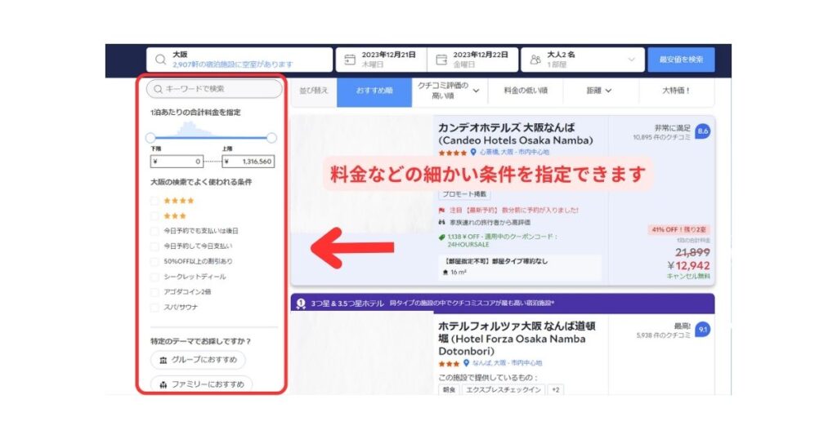Open ホテルフォルツァ大阪 なんば道頓堀 hotel title
This screenshot has width=837, height=439.
coord(517,339)
